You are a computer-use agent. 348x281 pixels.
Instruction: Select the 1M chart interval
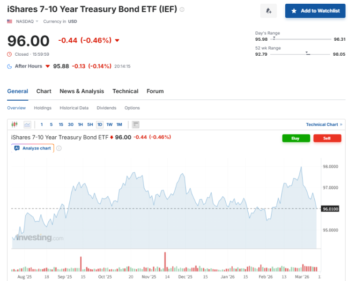pos(119,125)
